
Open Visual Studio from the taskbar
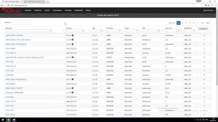[x=14, y=120]
